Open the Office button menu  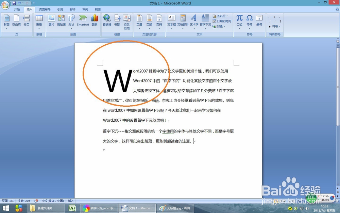pos(5,5)
